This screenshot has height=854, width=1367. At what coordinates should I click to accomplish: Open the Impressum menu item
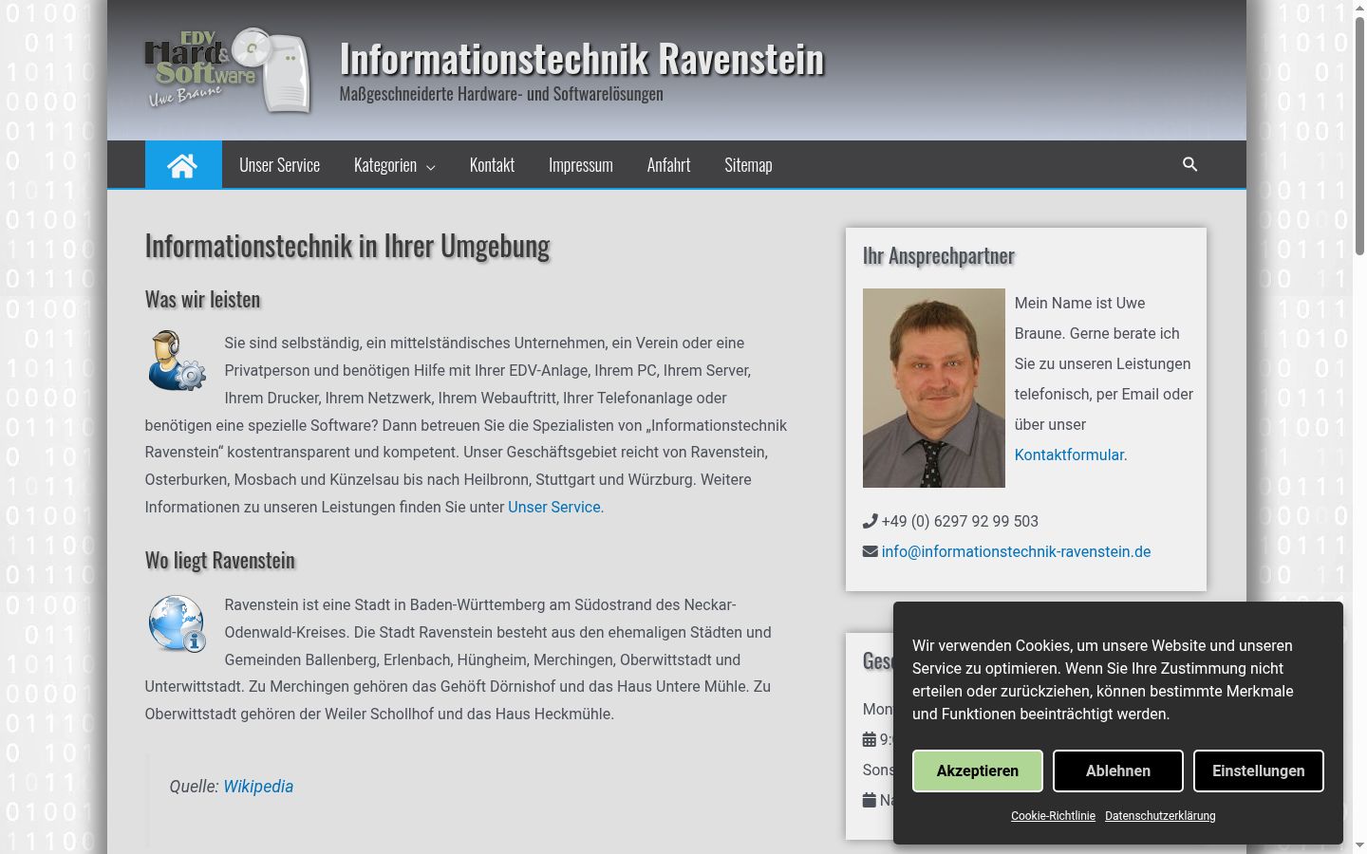[x=581, y=165]
